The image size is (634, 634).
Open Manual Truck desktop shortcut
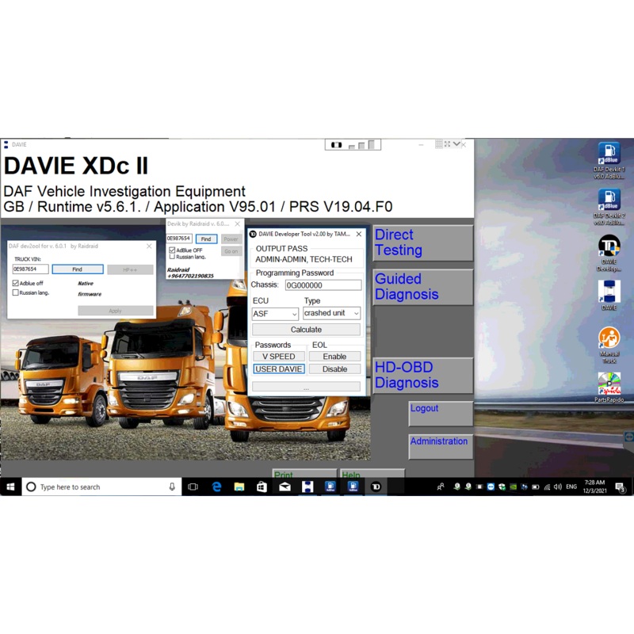[x=609, y=345]
